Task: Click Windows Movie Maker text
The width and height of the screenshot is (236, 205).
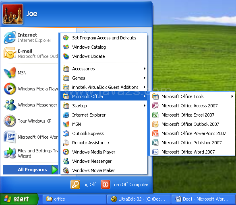Action: pos(93,170)
